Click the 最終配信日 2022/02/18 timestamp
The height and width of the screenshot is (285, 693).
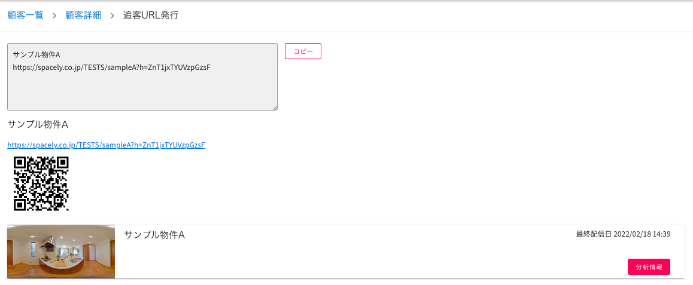click(x=624, y=234)
